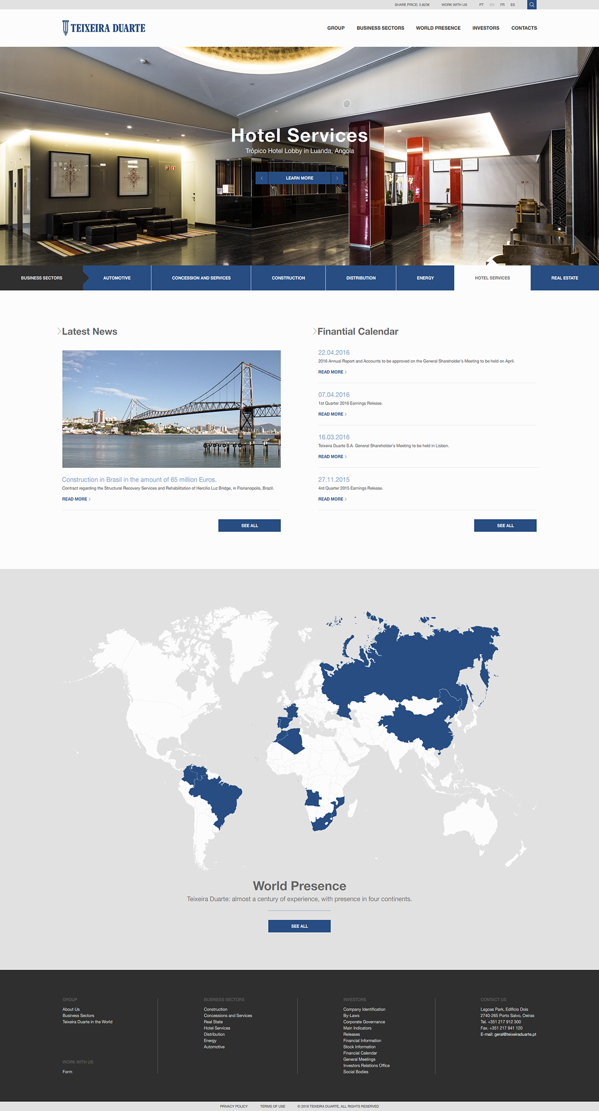The width and height of the screenshot is (599, 1111).
Task: Click READ MORE for 07.04.2016 entry
Action: point(332,414)
